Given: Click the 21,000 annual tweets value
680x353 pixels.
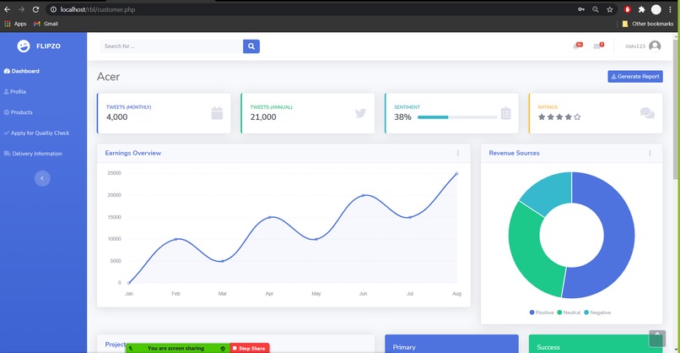Looking at the screenshot, I should [x=263, y=117].
